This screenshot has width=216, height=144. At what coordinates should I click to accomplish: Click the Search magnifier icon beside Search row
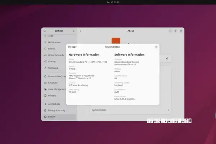pyautogui.click(x=45, y=49)
